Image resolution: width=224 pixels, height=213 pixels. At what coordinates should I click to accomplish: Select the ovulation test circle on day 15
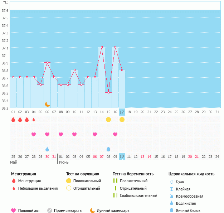point(108,119)
